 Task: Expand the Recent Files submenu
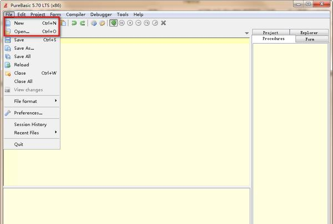(x=32, y=133)
